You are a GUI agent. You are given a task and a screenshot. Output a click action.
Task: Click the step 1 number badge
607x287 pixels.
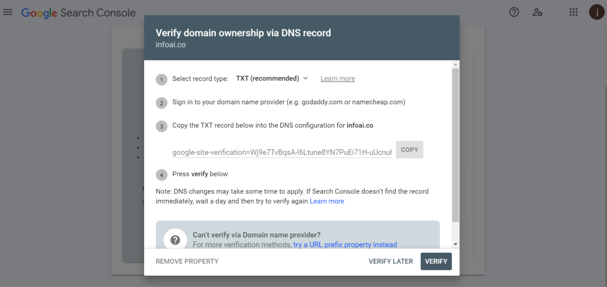click(161, 79)
